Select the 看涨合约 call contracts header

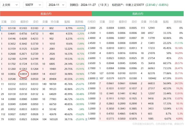pyautogui.click(x=46, y=14)
